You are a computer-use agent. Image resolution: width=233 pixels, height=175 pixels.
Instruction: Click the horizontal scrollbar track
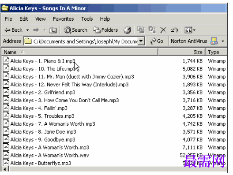(118, 169)
